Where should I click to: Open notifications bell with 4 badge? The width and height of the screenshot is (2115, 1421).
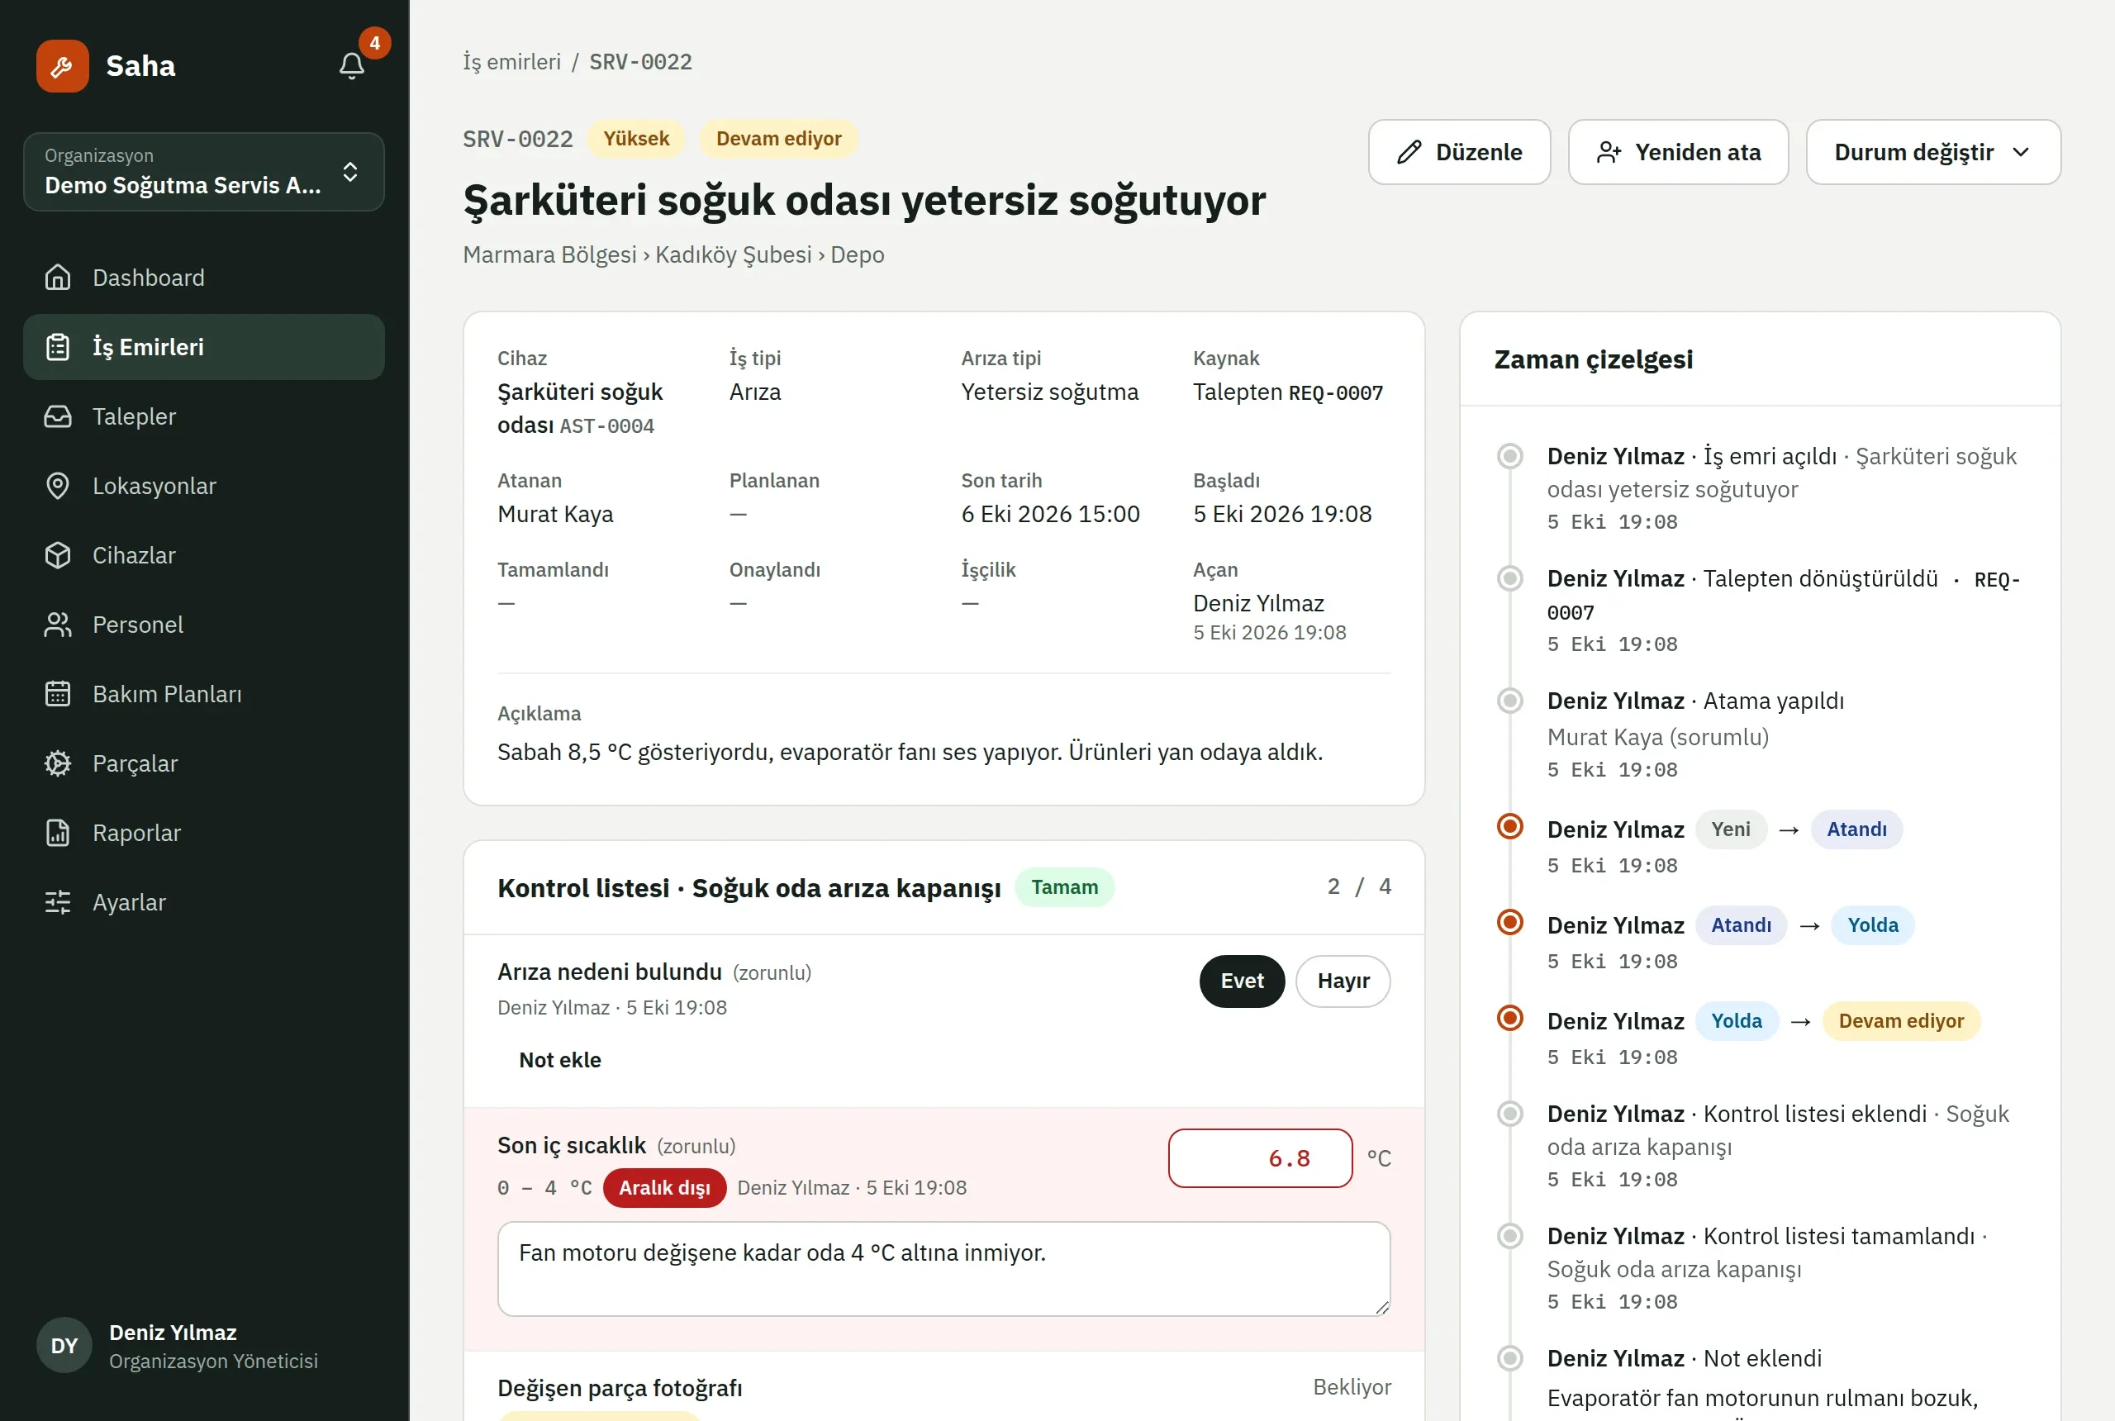tap(352, 65)
